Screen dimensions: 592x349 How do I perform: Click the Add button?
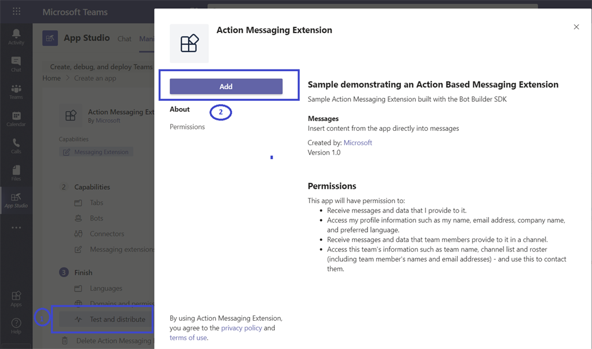[226, 86]
